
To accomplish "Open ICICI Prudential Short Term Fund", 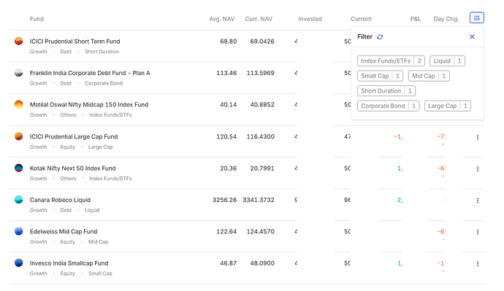I will (x=75, y=42).
